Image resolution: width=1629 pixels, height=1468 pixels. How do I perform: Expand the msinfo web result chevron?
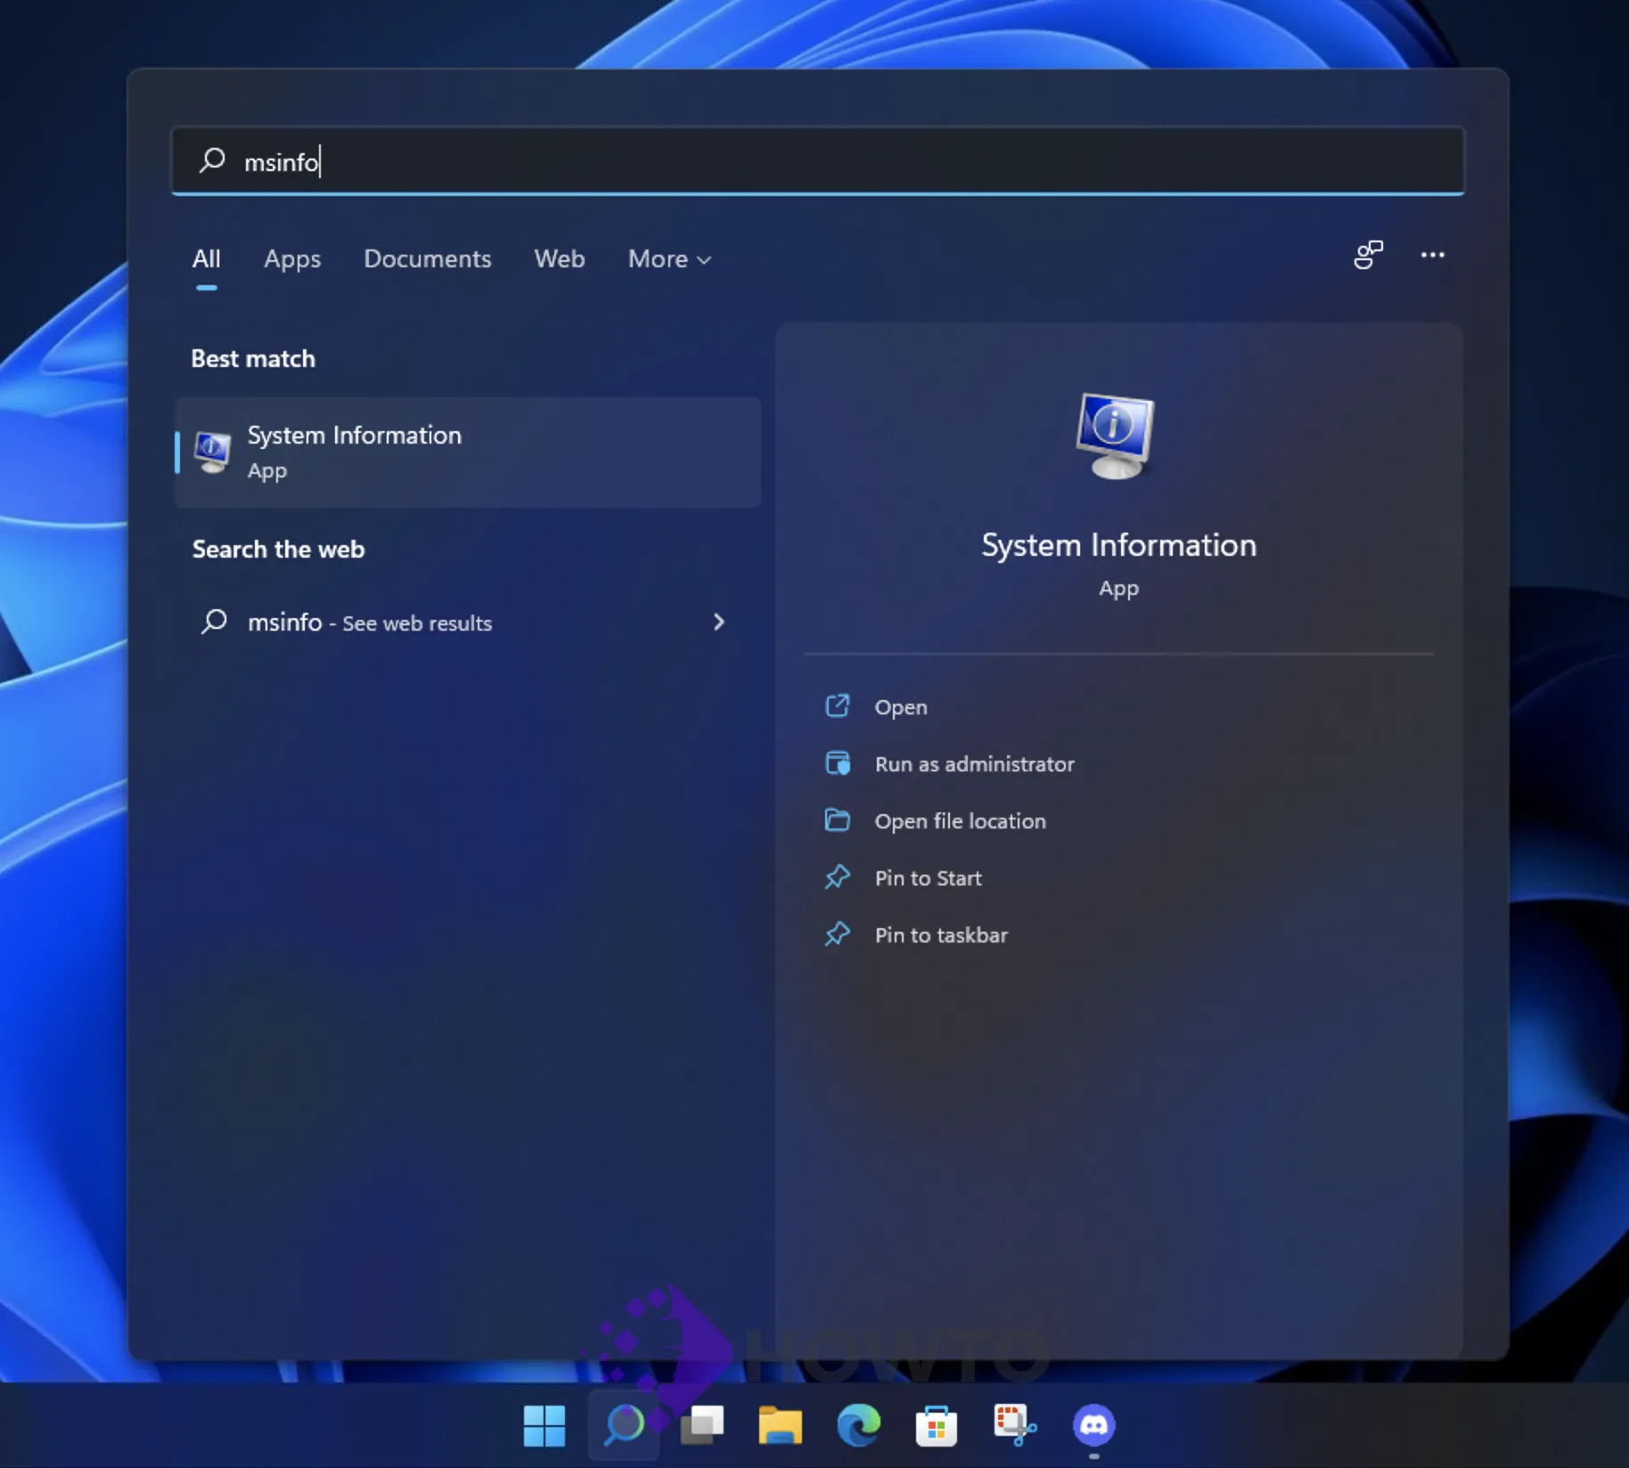click(719, 622)
